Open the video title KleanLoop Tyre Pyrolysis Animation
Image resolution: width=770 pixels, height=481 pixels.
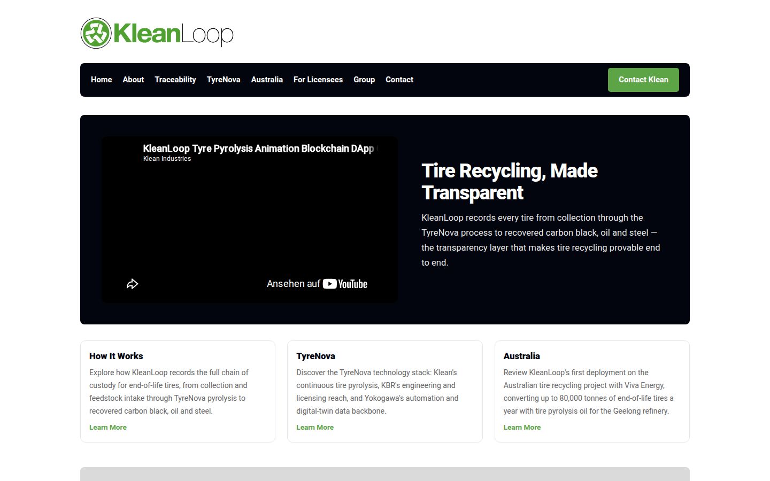[260, 149]
